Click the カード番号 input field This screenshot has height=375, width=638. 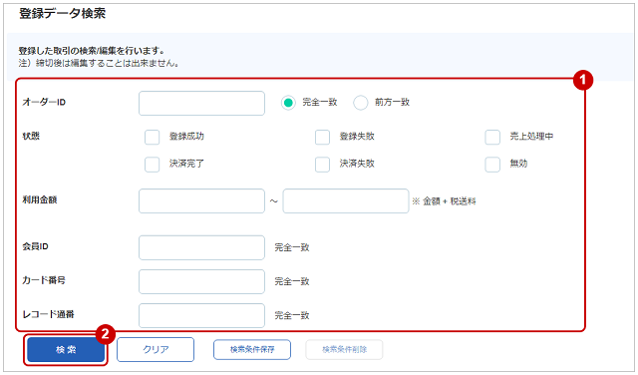201,281
